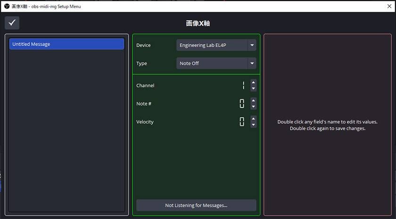Select Engineering Lab EL4P device combo box
396x219 pixels.
click(212, 45)
